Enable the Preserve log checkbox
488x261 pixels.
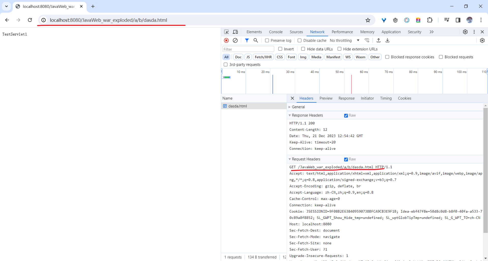(267, 41)
